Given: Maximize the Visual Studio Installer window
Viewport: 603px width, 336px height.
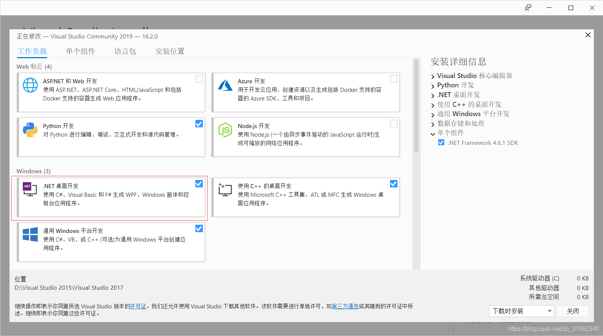Looking at the screenshot, I should coord(571,8).
